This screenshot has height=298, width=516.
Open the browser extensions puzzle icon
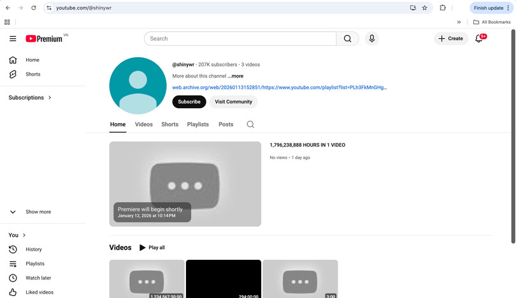(x=443, y=8)
